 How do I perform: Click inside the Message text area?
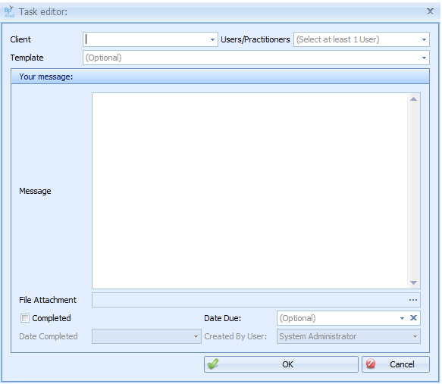coord(249,191)
